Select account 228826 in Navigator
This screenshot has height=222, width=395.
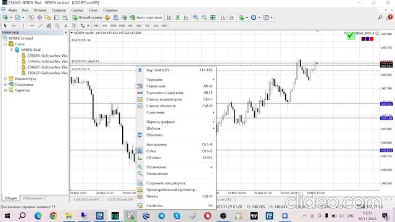pos(47,55)
